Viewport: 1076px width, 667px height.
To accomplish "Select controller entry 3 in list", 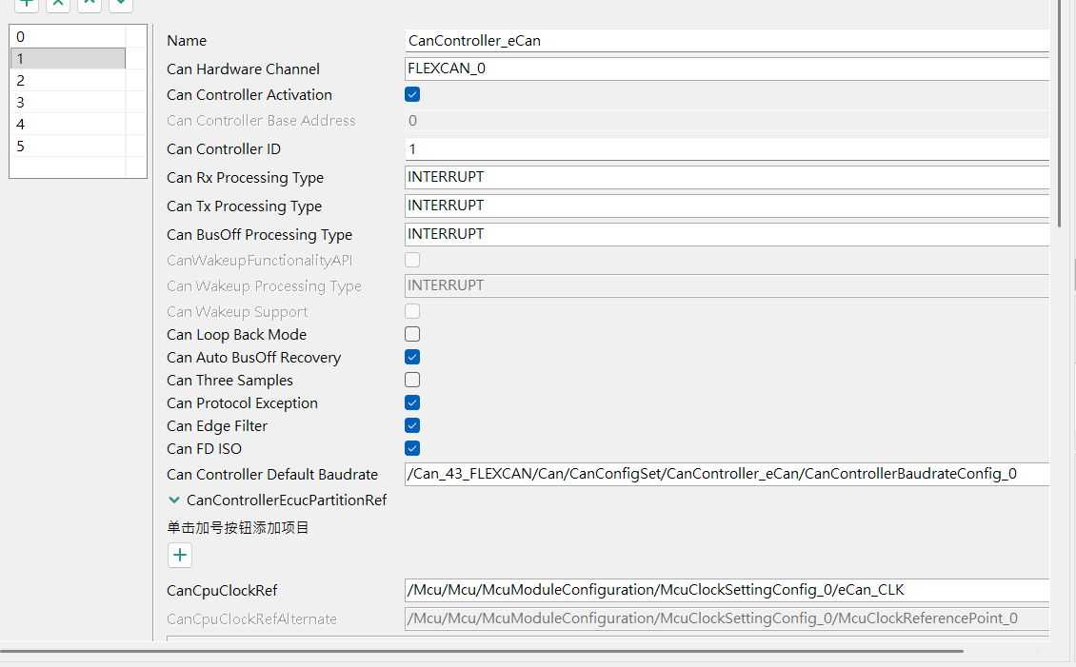I will click(x=68, y=102).
